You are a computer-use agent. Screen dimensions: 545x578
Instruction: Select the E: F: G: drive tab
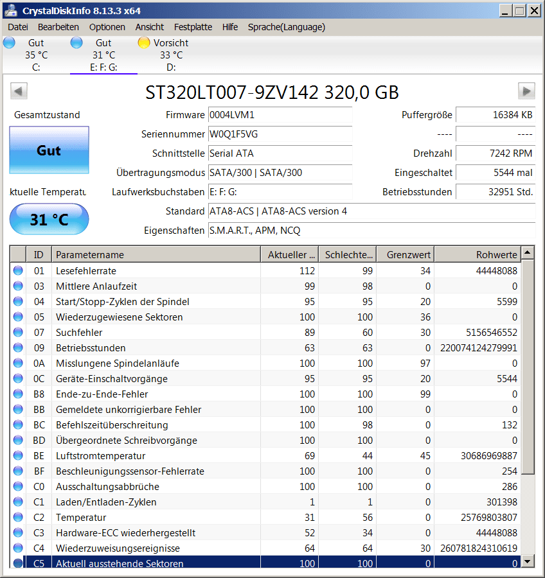[103, 55]
